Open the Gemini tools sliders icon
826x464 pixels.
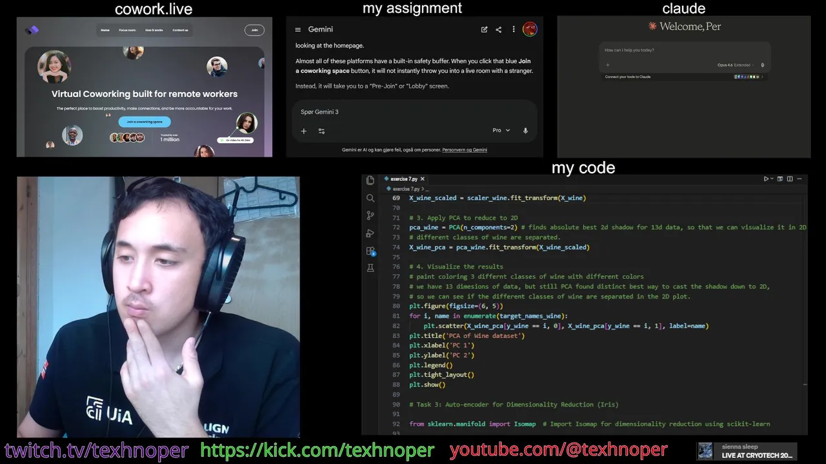tap(321, 131)
